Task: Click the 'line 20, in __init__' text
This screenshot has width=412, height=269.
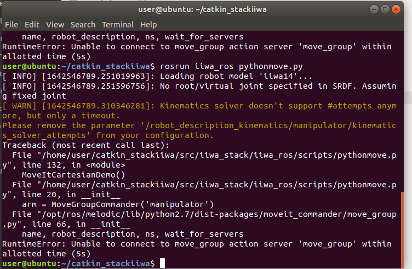Action: [71, 194]
